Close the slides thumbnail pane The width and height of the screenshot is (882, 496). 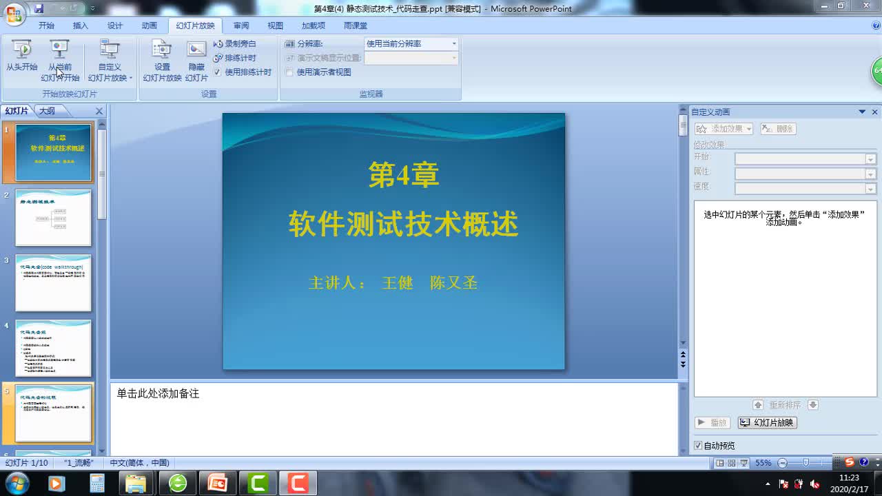[x=99, y=111]
